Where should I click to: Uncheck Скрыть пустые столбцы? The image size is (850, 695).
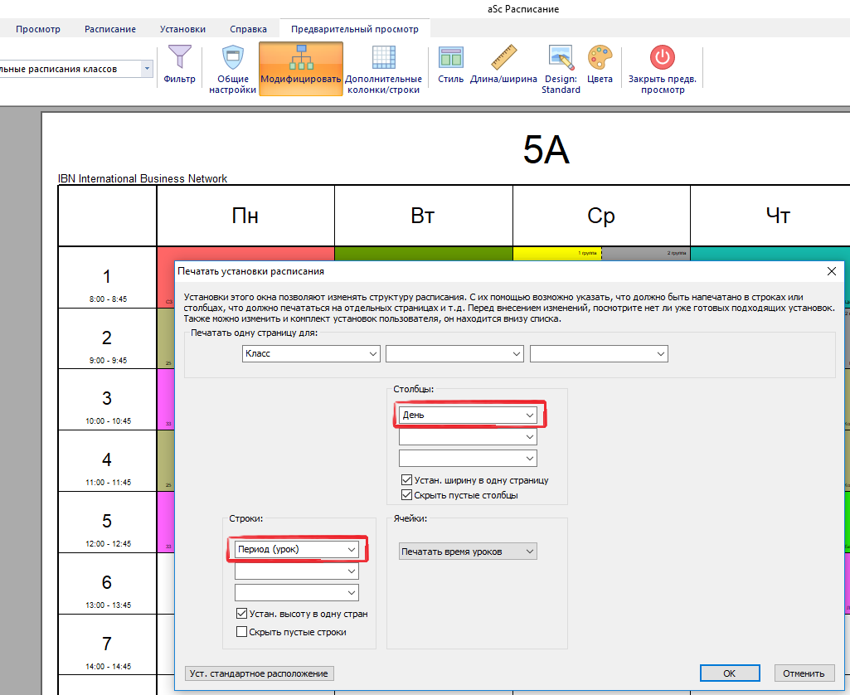pos(406,495)
